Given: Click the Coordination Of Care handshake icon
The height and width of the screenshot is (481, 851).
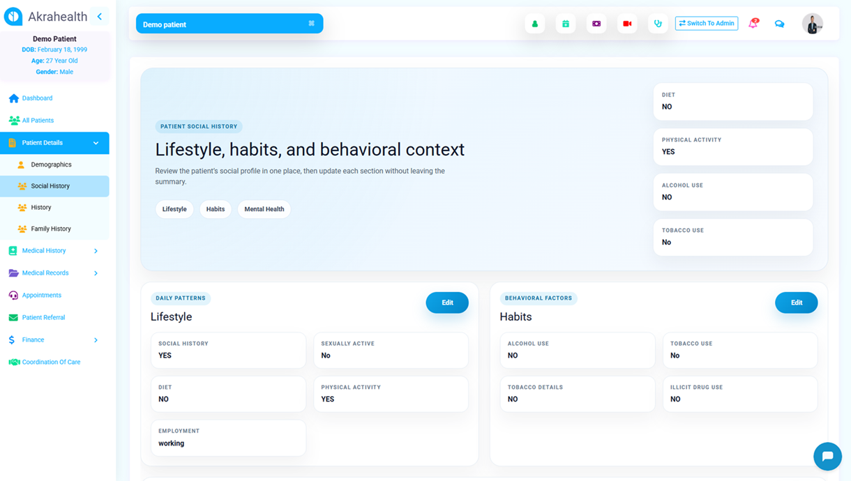Looking at the screenshot, I should (13, 362).
